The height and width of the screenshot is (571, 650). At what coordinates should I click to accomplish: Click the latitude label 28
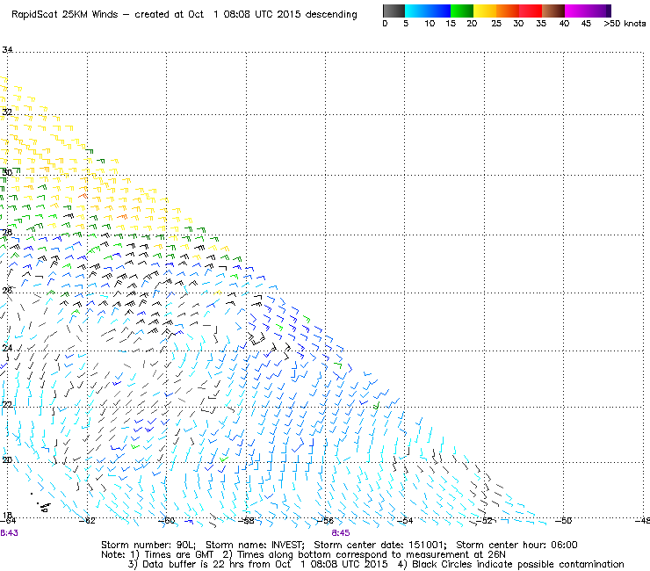pos(7,232)
